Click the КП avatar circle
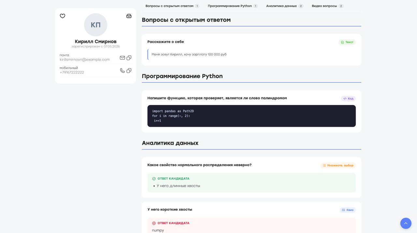Screen dimensions: 417x233 tap(96, 25)
